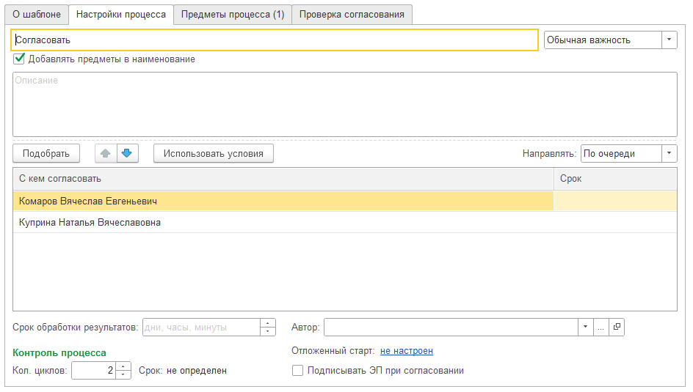The width and height of the screenshot is (693, 392).
Task: Decrease the Срок обработки результатов value
Action: coord(268,331)
